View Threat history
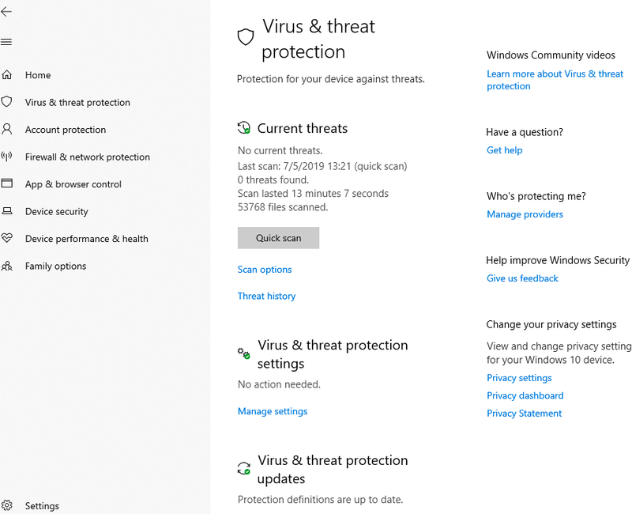This screenshot has width=632, height=514. pyautogui.click(x=266, y=296)
